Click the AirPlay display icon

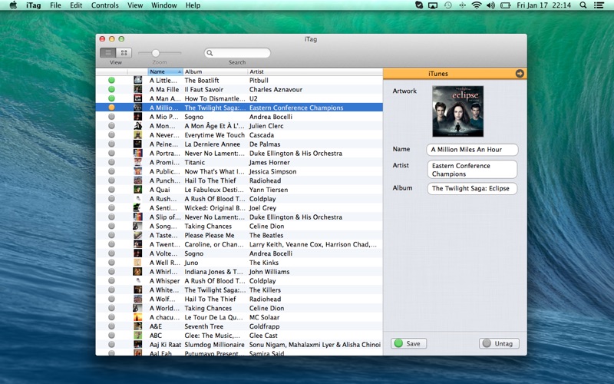pos(433,5)
